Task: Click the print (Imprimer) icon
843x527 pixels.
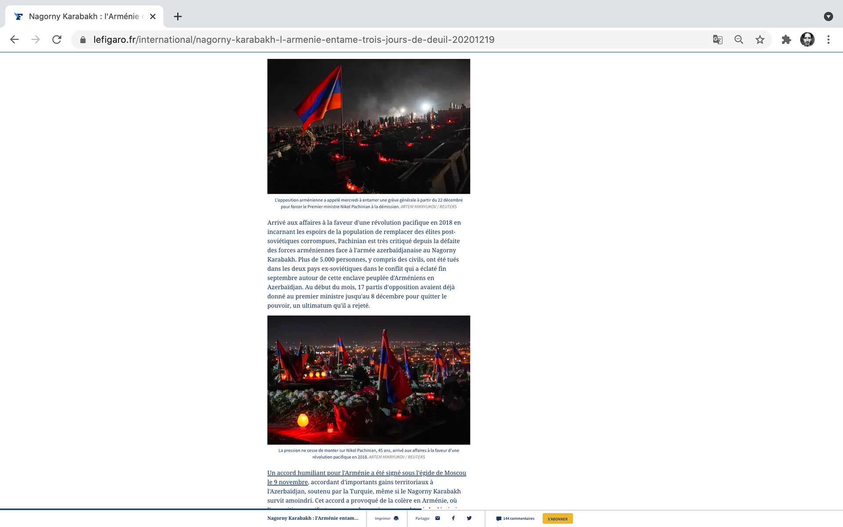Action: 396,518
